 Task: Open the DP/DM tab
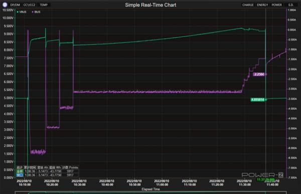point(15,5)
